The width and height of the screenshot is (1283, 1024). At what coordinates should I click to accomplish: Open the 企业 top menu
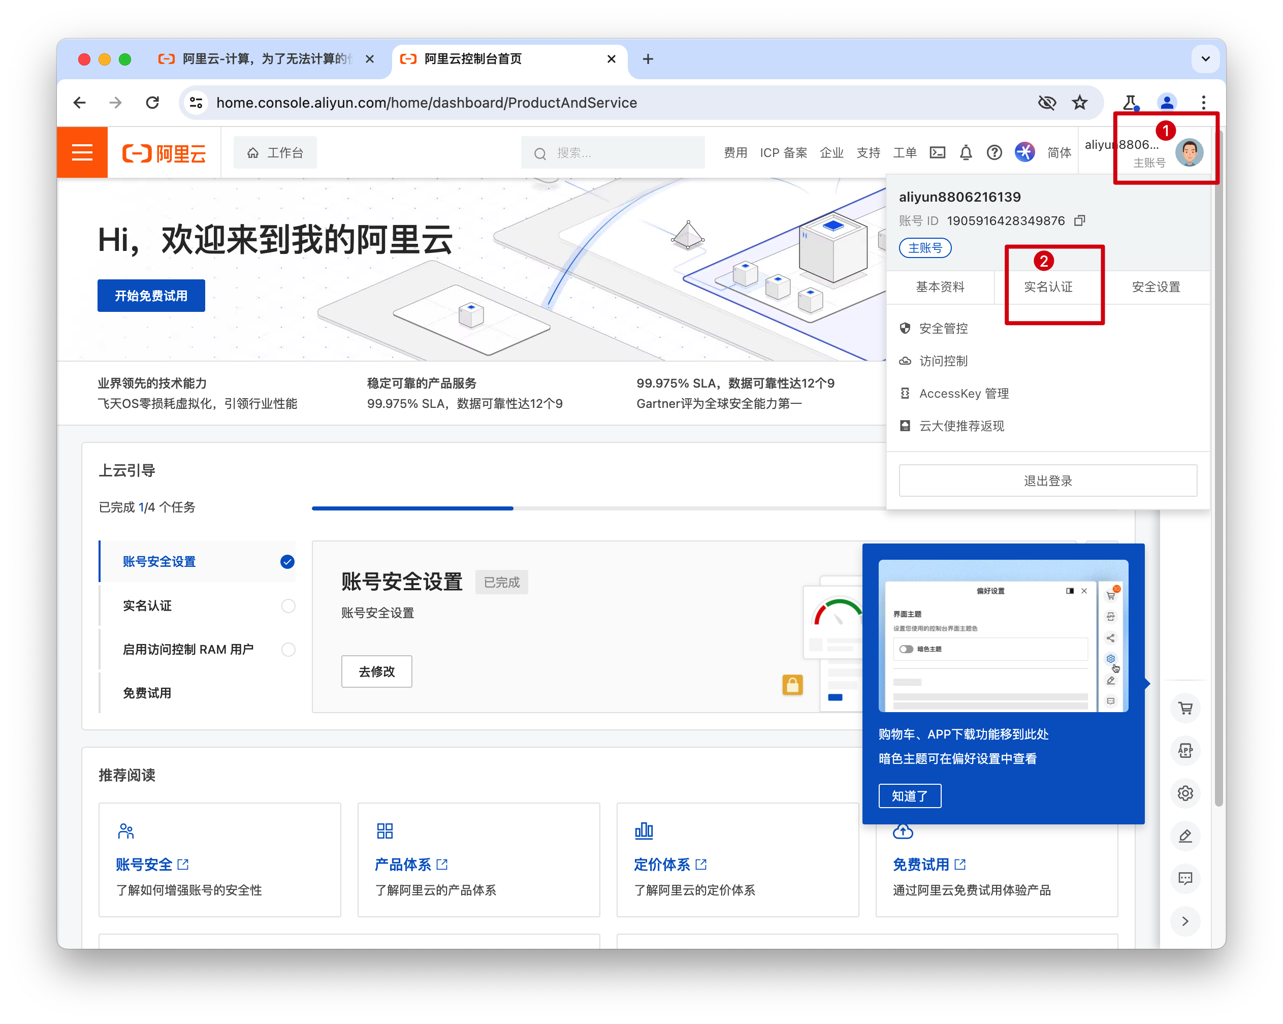(831, 153)
